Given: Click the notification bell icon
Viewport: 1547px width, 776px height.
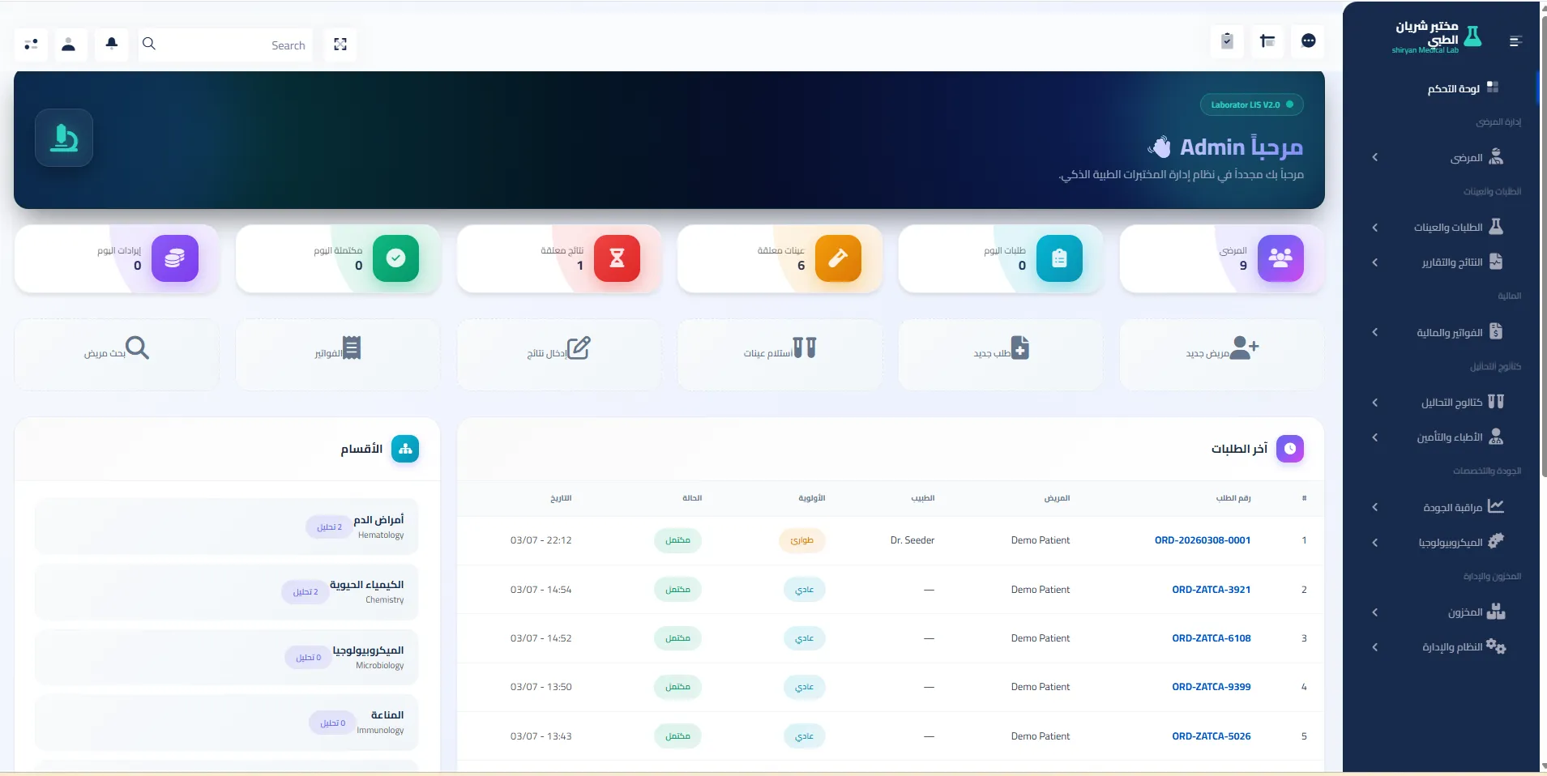Looking at the screenshot, I should click(112, 44).
